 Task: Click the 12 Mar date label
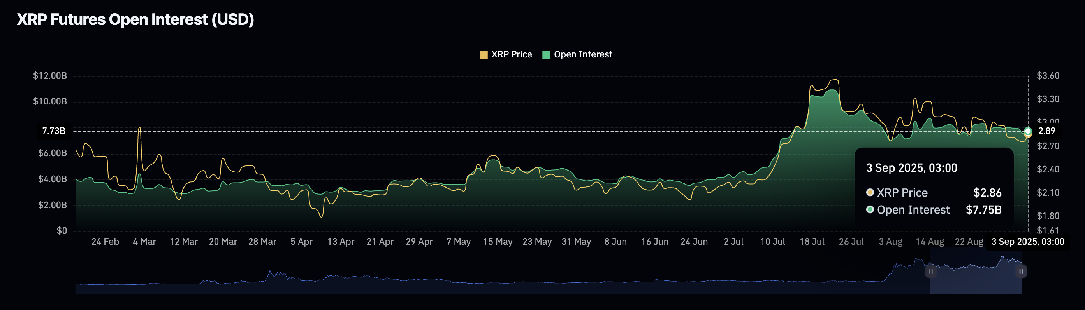(184, 242)
